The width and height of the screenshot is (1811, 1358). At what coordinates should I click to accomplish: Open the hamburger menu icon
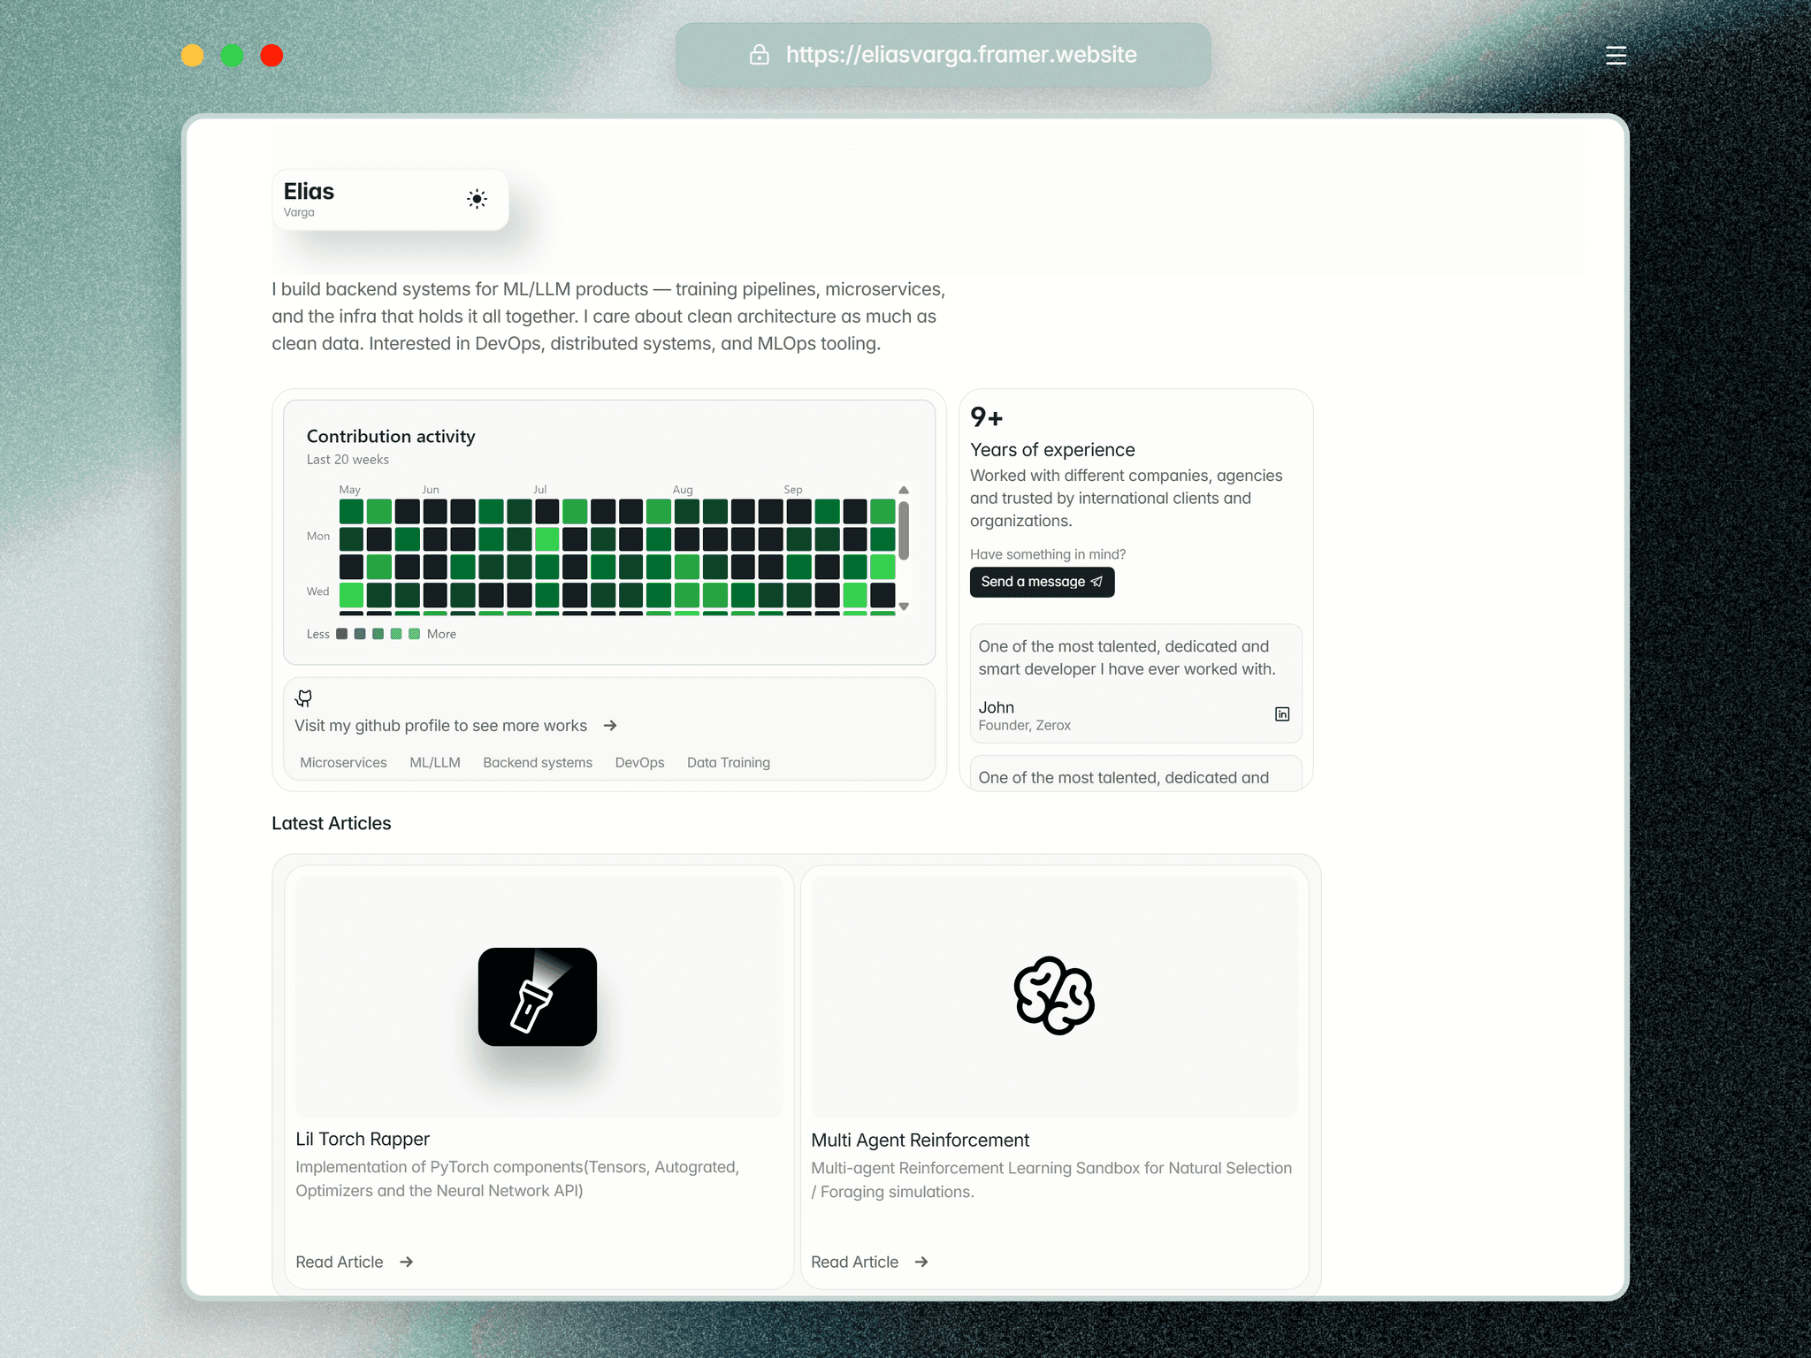click(1616, 56)
